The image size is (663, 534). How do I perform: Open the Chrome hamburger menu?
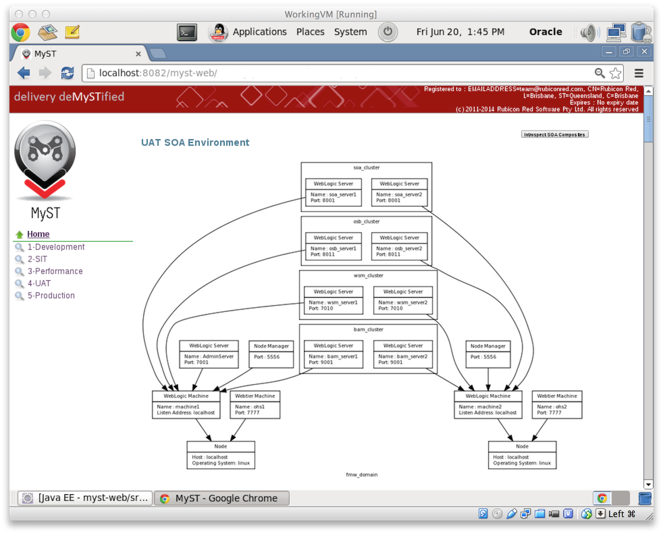coord(639,73)
